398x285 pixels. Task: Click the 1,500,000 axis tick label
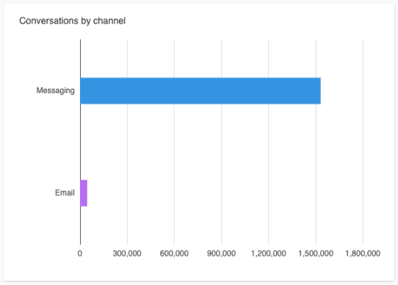pos(316,253)
